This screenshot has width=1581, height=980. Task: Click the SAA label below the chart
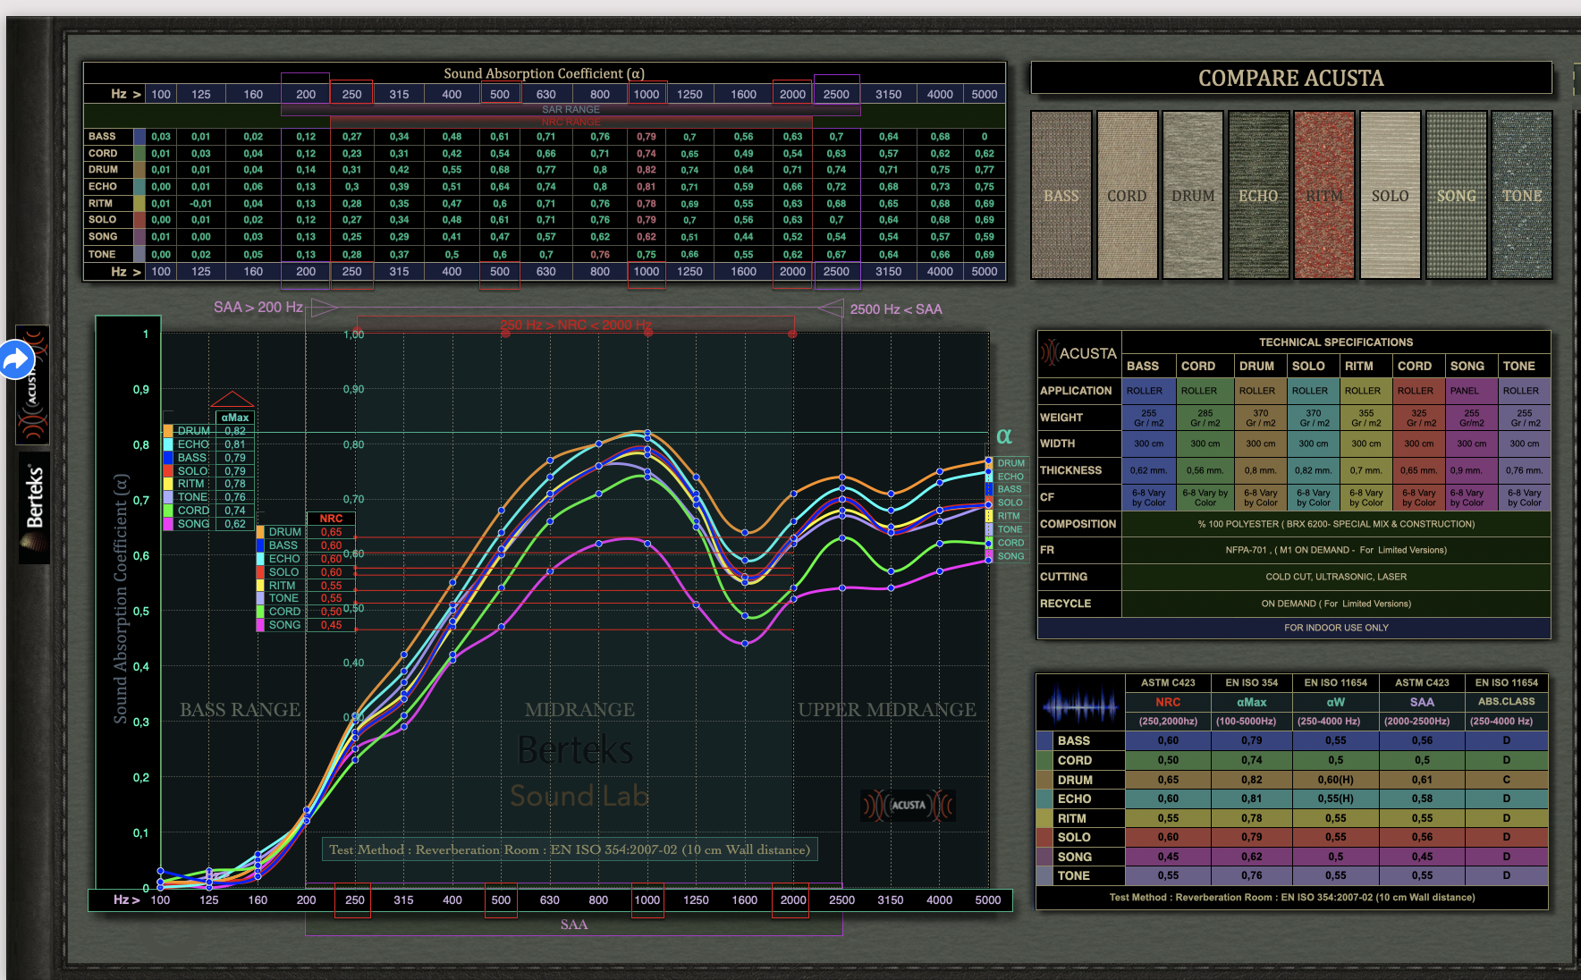[574, 925]
